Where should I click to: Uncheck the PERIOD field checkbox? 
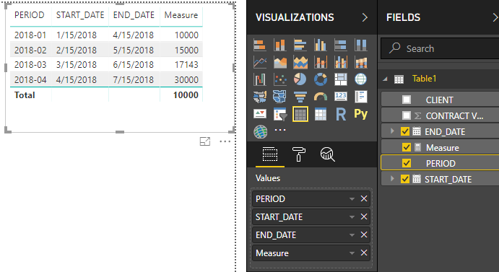(407, 163)
